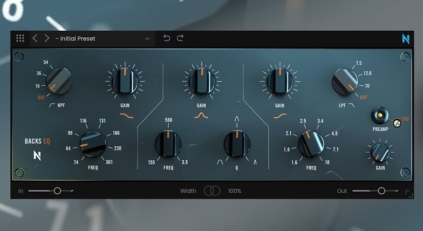
Task: Go to the next preset arrow
Action: pos(47,38)
